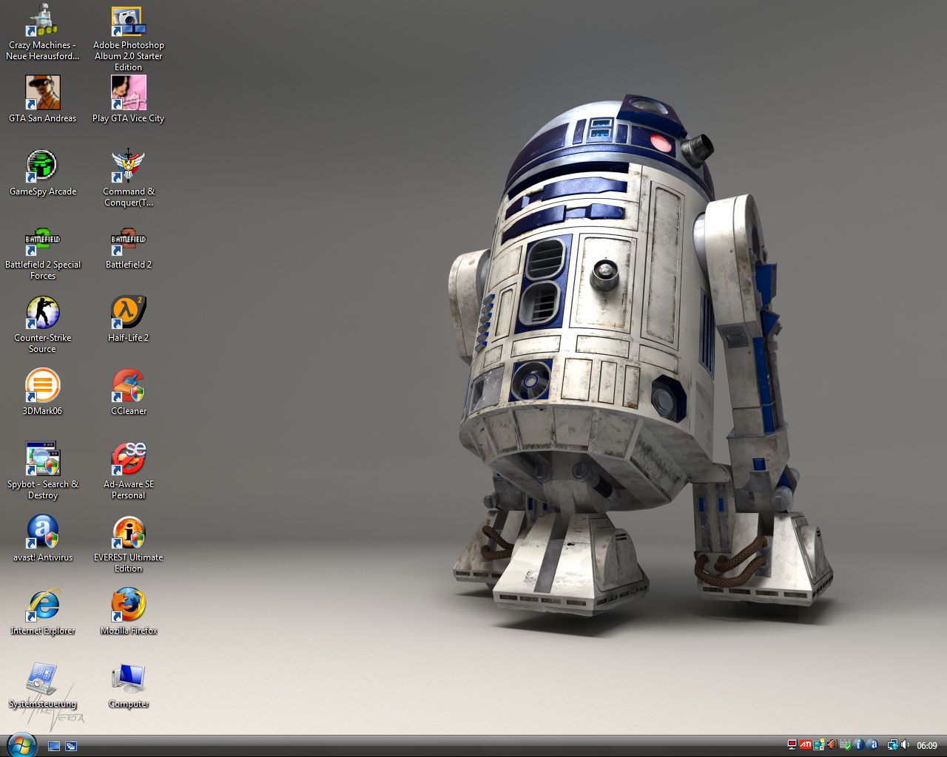The image size is (947, 757).
Task: Select the Mozilla Firefox desktop icon
Action: pyautogui.click(x=129, y=611)
